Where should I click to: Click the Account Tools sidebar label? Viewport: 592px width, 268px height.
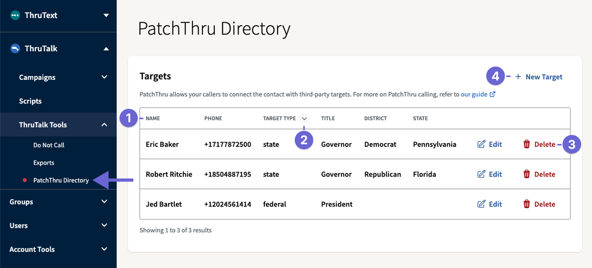[32, 249]
